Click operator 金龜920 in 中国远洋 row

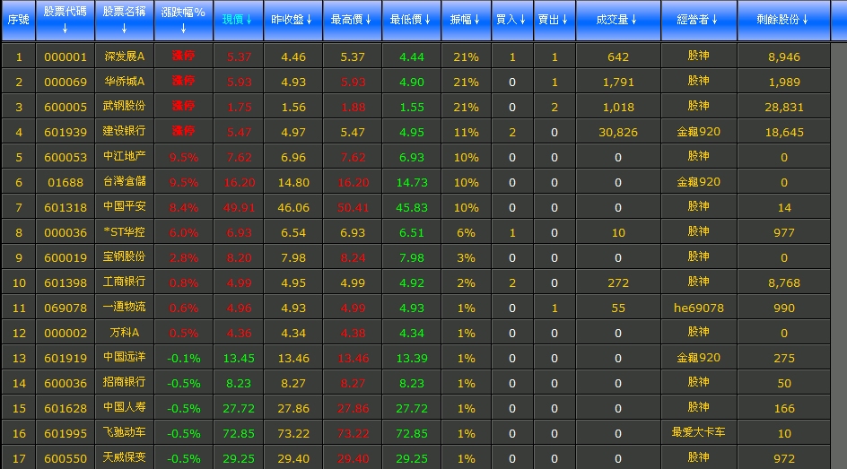tap(698, 357)
